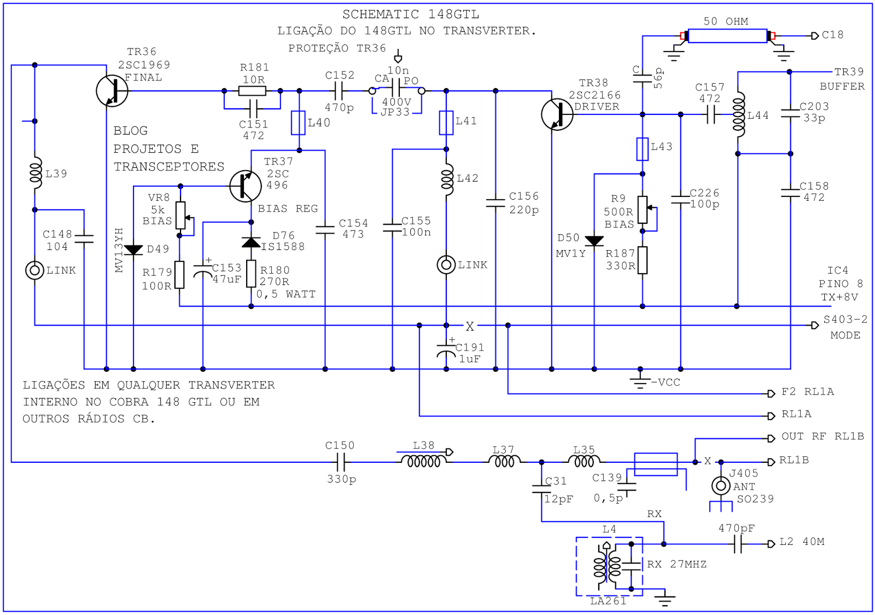Click the C152 470p capacitor symbol

339,91
